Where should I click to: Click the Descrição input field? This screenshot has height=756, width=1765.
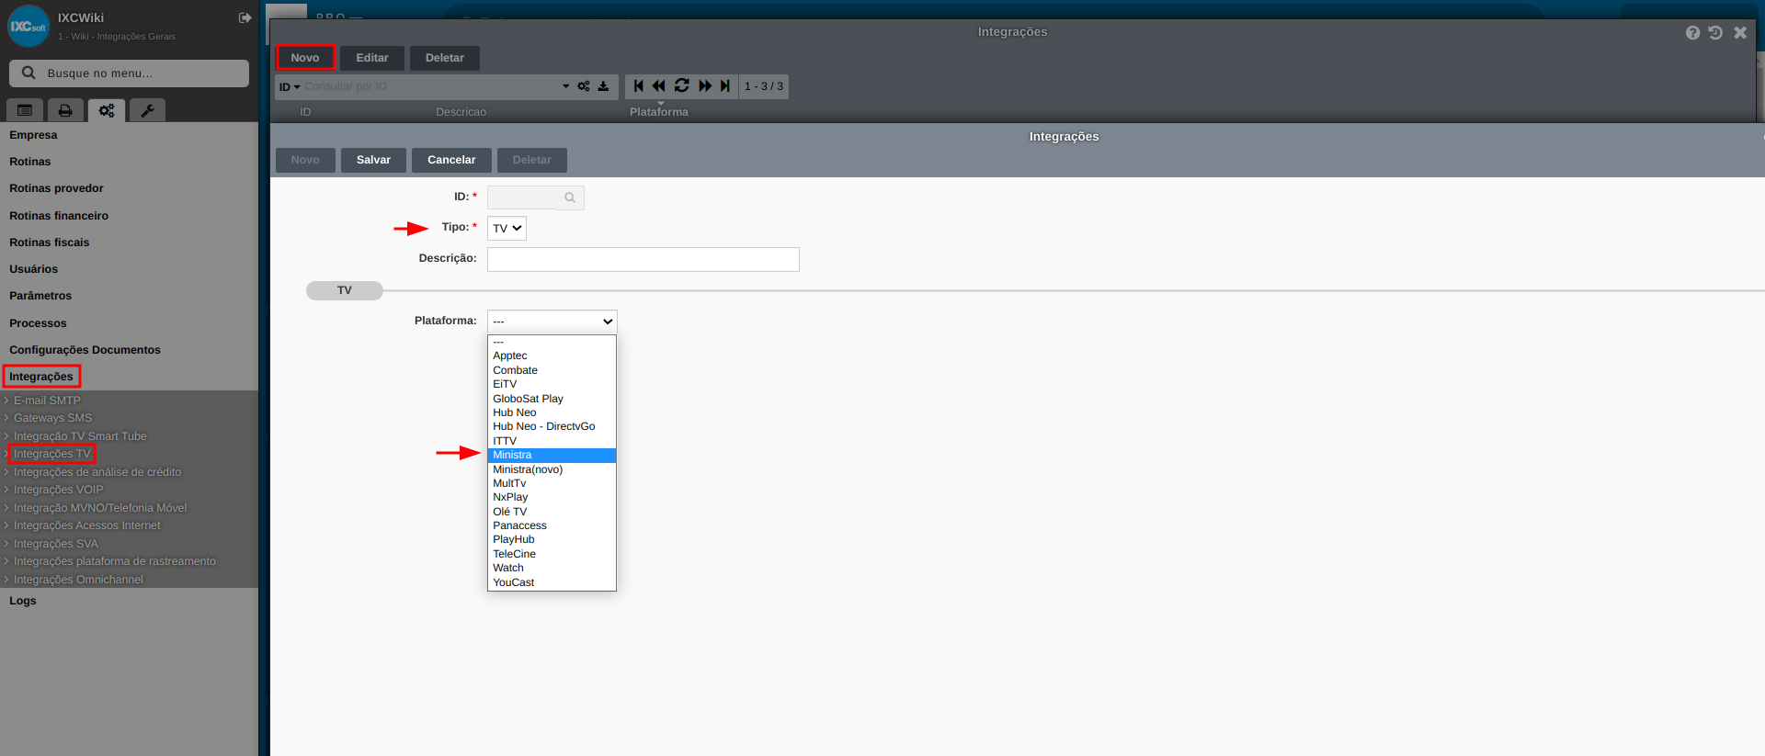coord(643,259)
